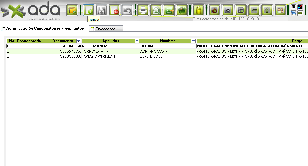Click the Cargo column header
This screenshot has height=166, width=308.
[x=252, y=41]
